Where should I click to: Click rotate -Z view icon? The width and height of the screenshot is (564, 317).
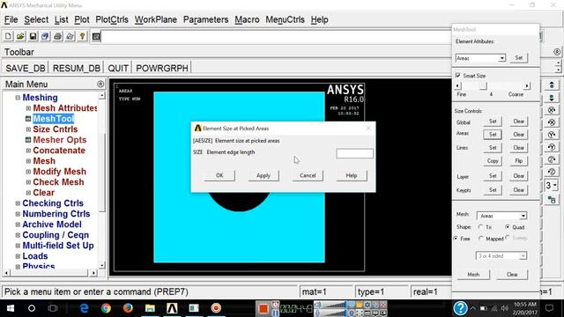[552, 172]
